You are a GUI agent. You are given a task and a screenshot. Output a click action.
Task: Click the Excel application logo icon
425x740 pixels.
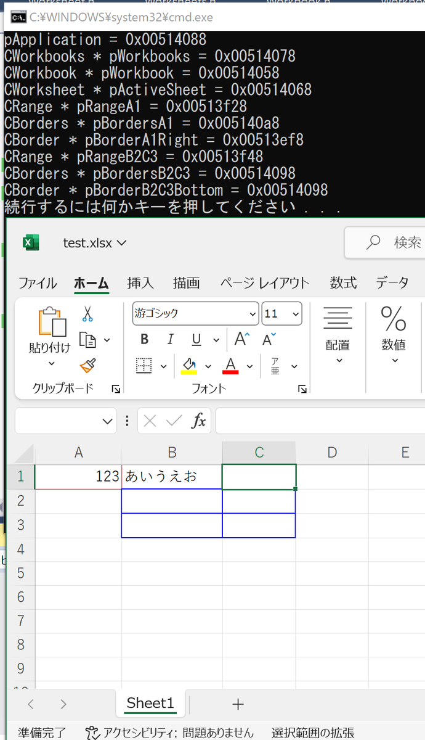point(31,242)
